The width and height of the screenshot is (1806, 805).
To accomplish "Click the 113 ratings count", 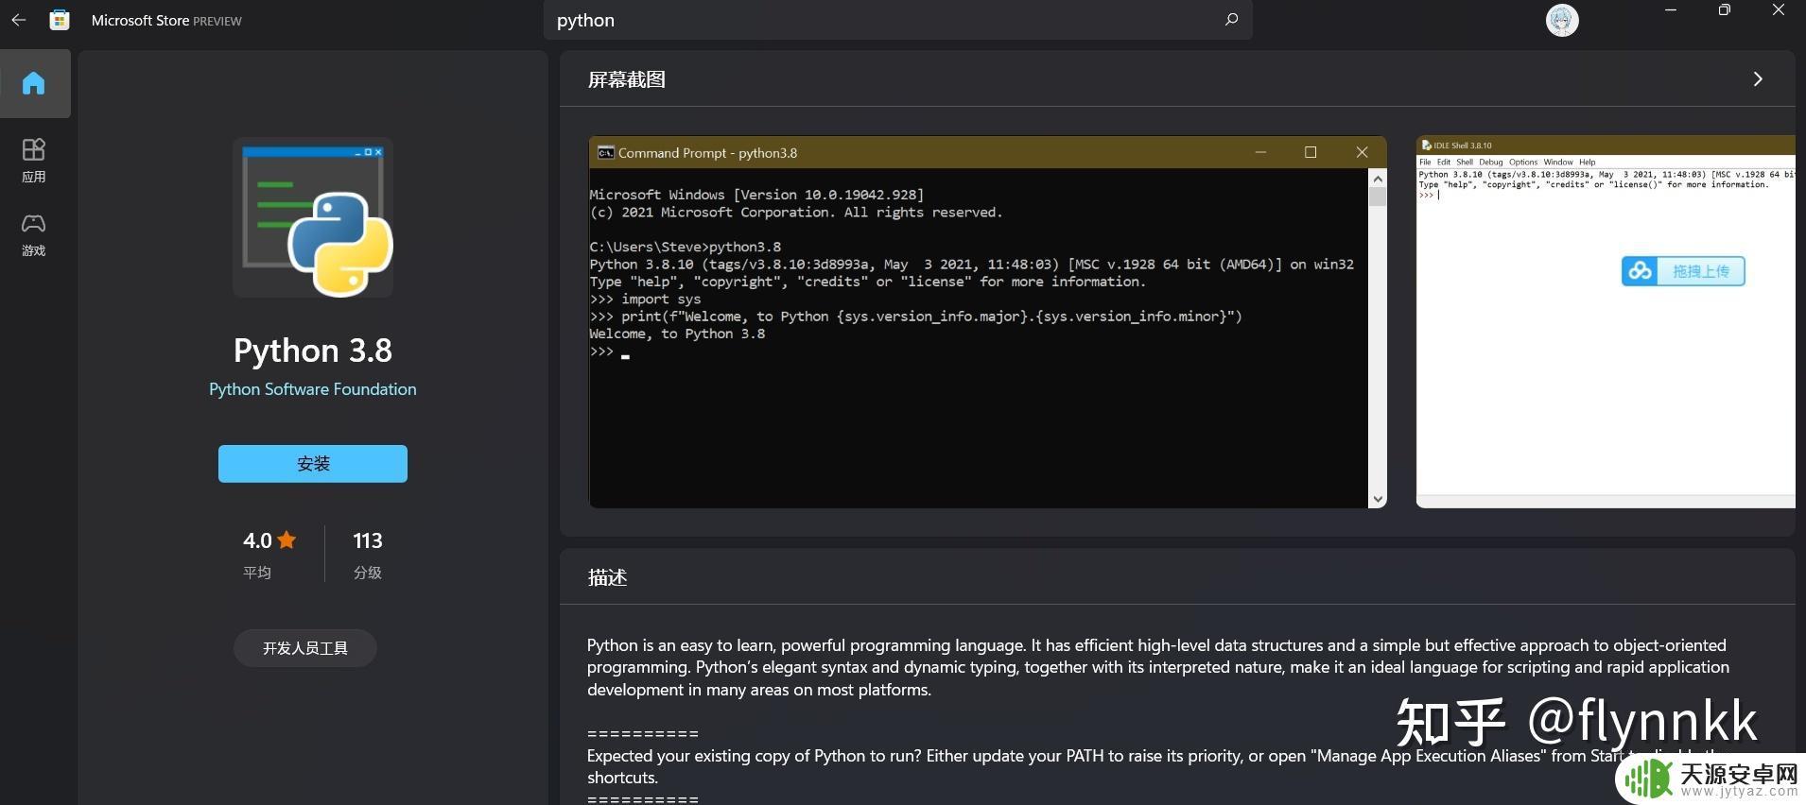I will (x=368, y=540).
